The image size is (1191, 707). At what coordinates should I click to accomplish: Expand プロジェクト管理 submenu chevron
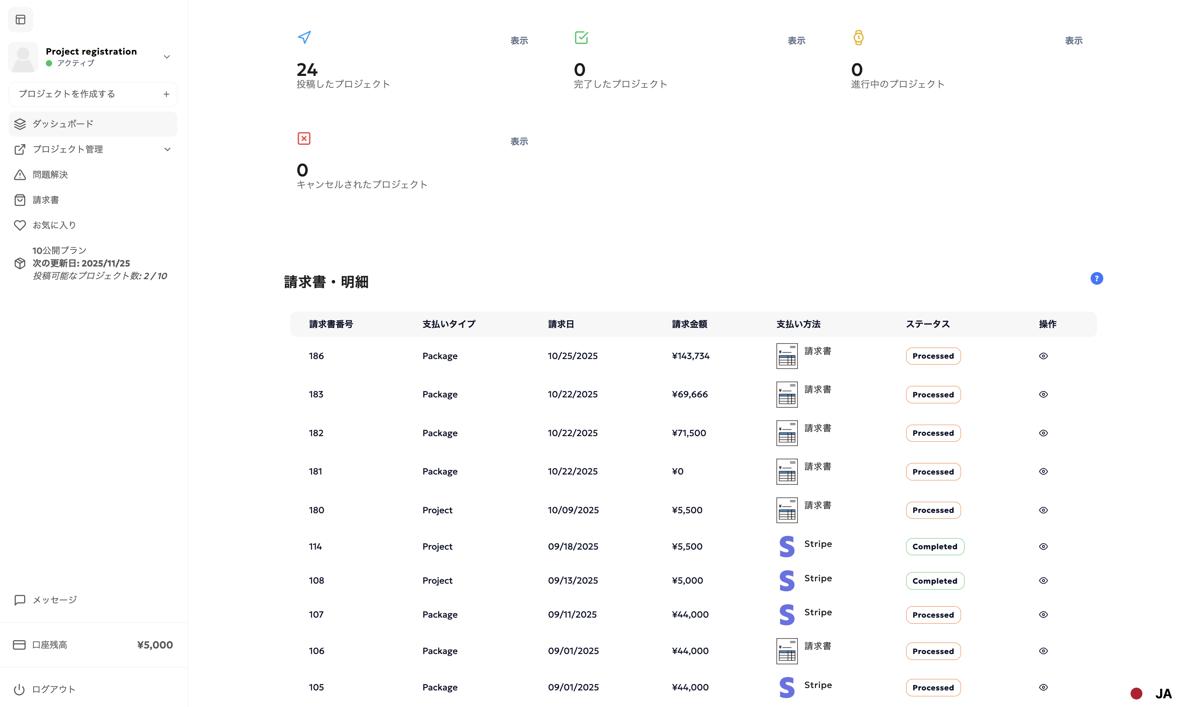(x=167, y=149)
